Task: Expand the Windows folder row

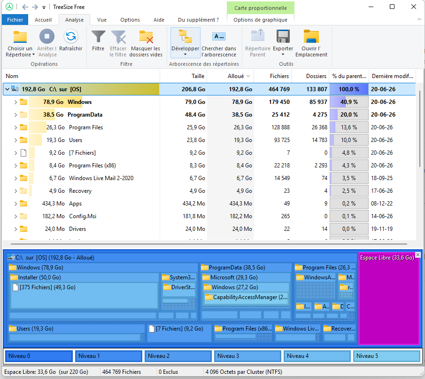Action: (x=15, y=102)
